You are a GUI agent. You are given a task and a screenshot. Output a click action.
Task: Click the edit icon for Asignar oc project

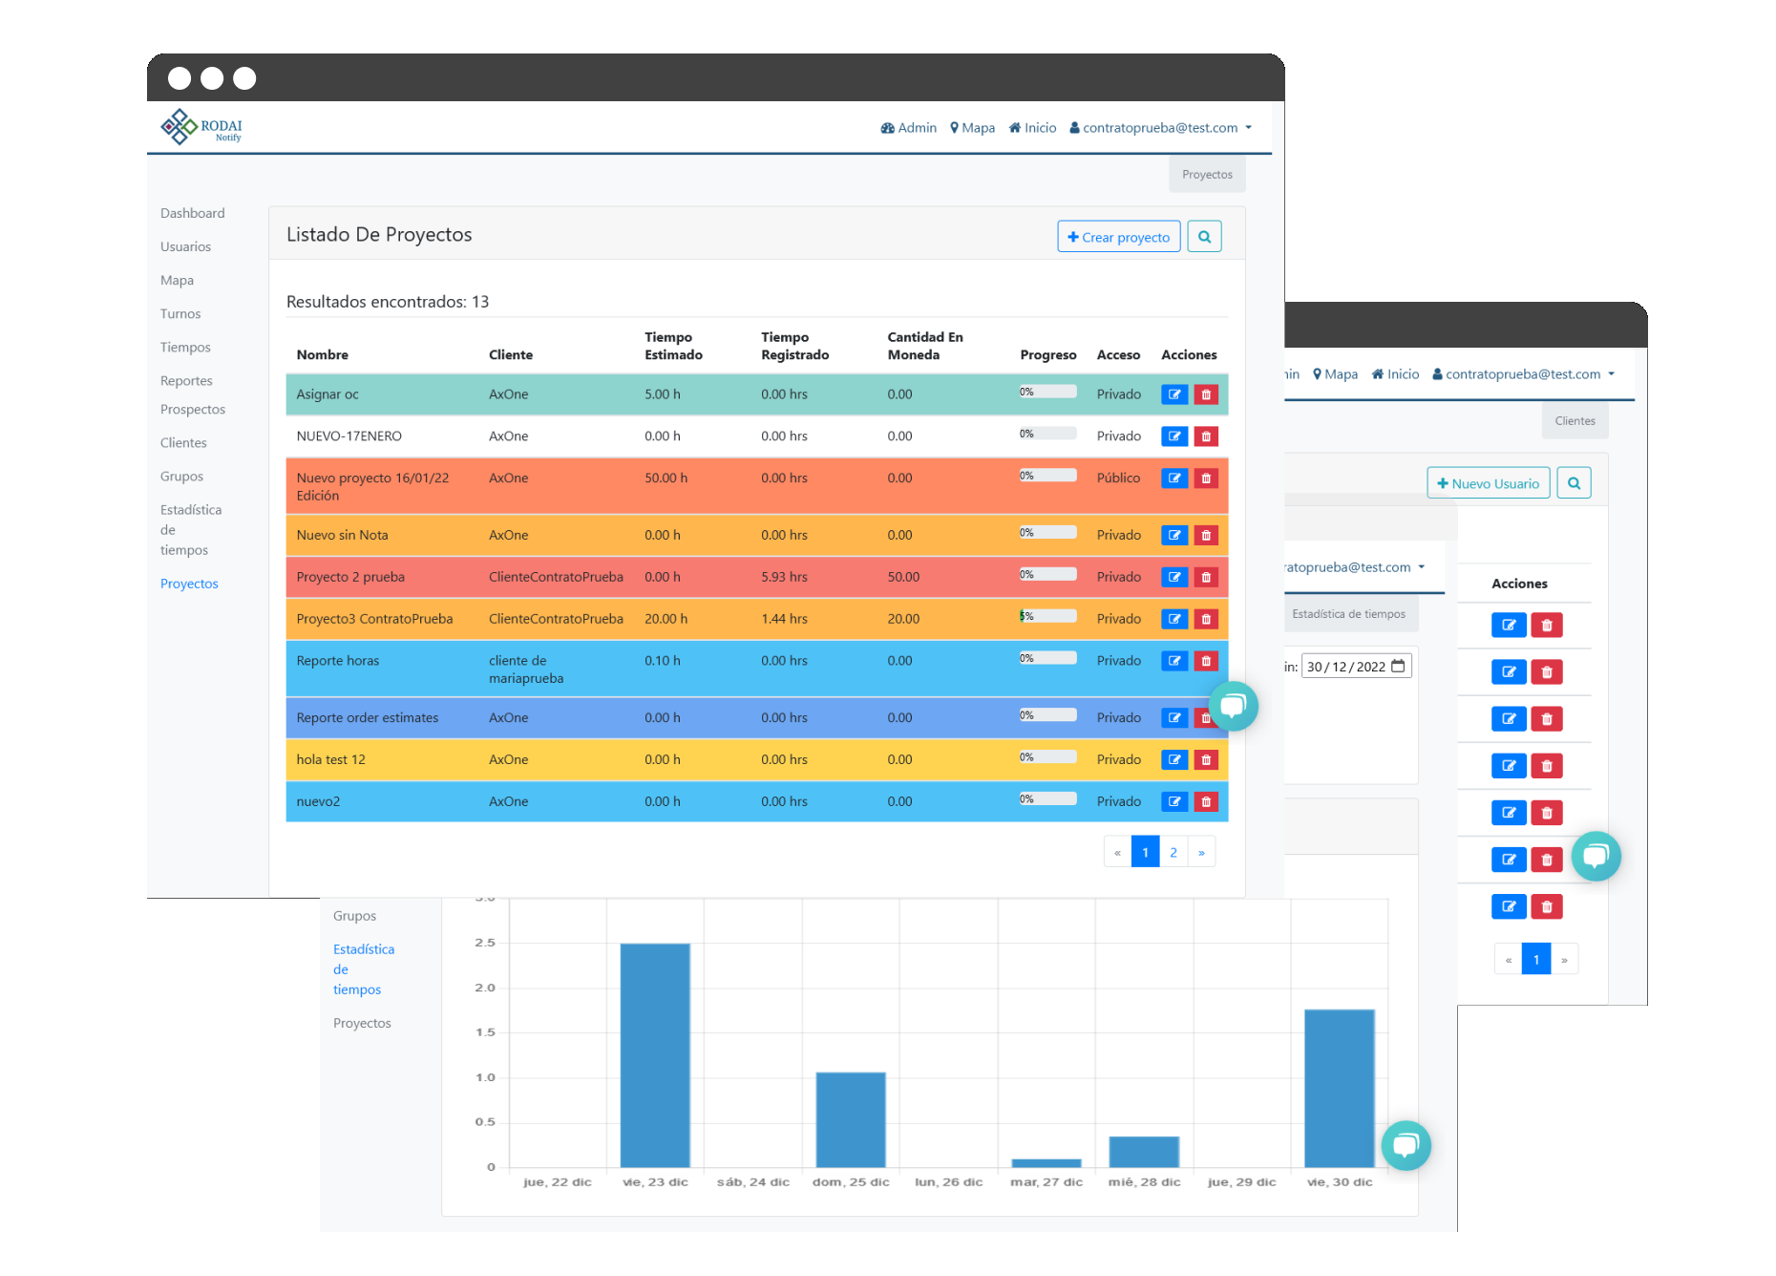[1173, 394]
